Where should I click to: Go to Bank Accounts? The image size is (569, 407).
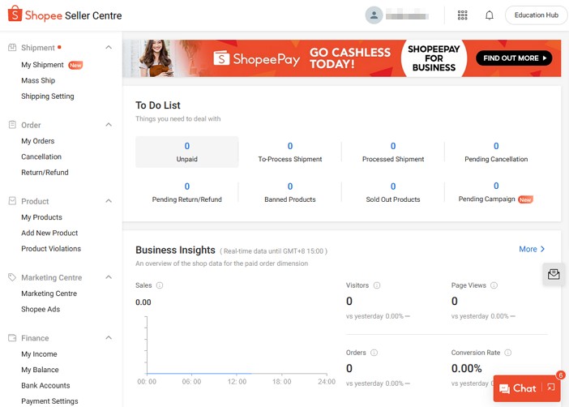pos(45,386)
